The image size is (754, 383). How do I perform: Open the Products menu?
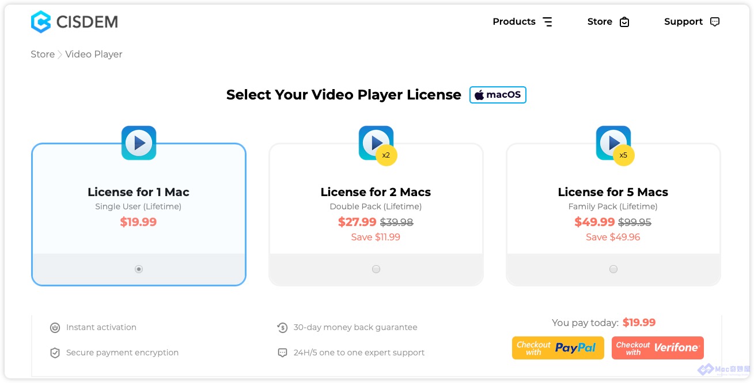522,22
